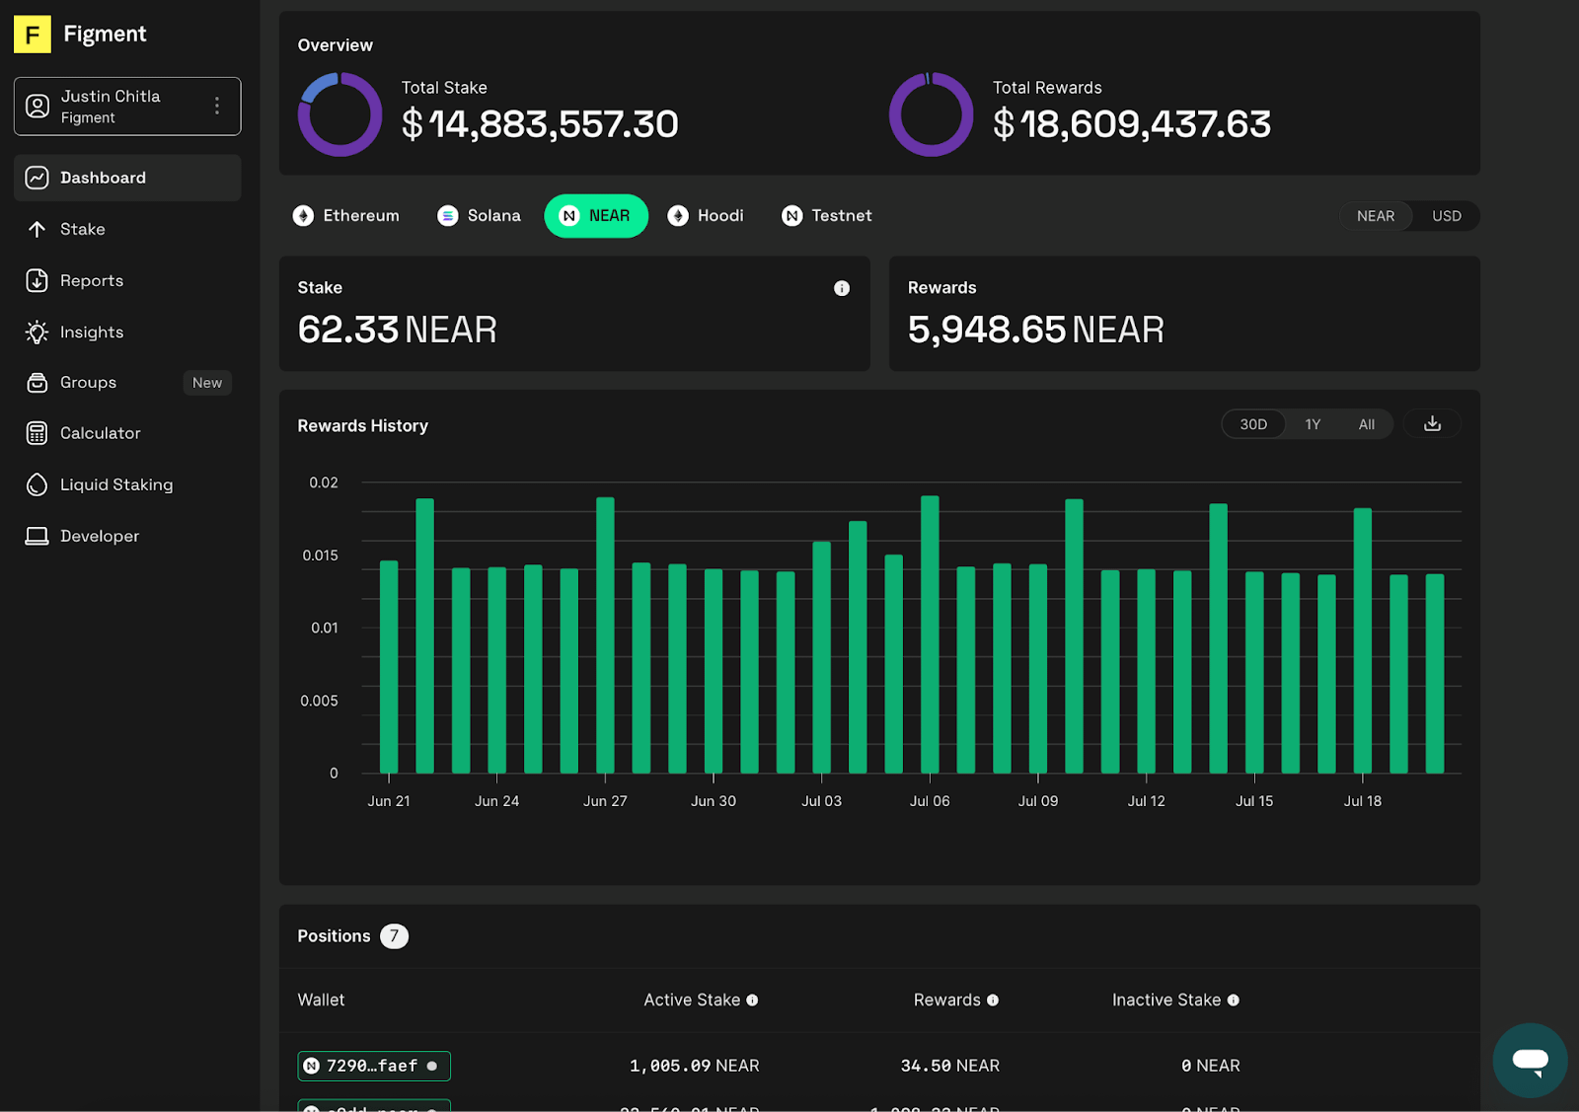
Task: Click the Calculator icon in sidebar
Action: point(37,433)
